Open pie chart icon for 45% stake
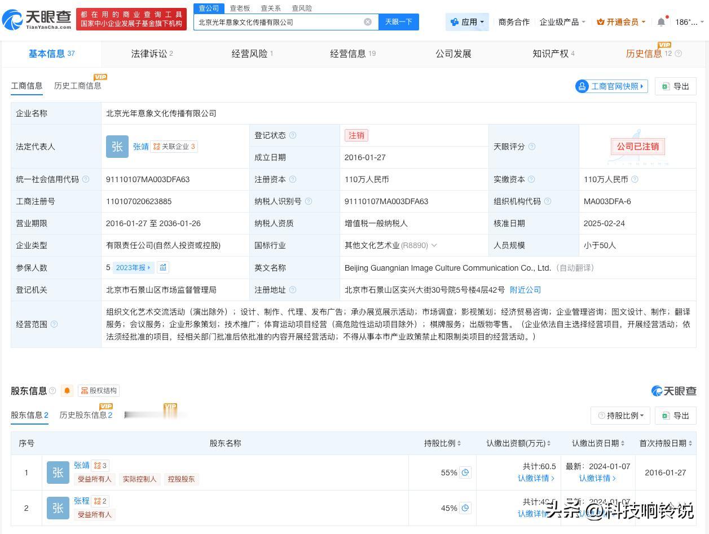Viewport: 709px width, 534px height. [x=465, y=508]
